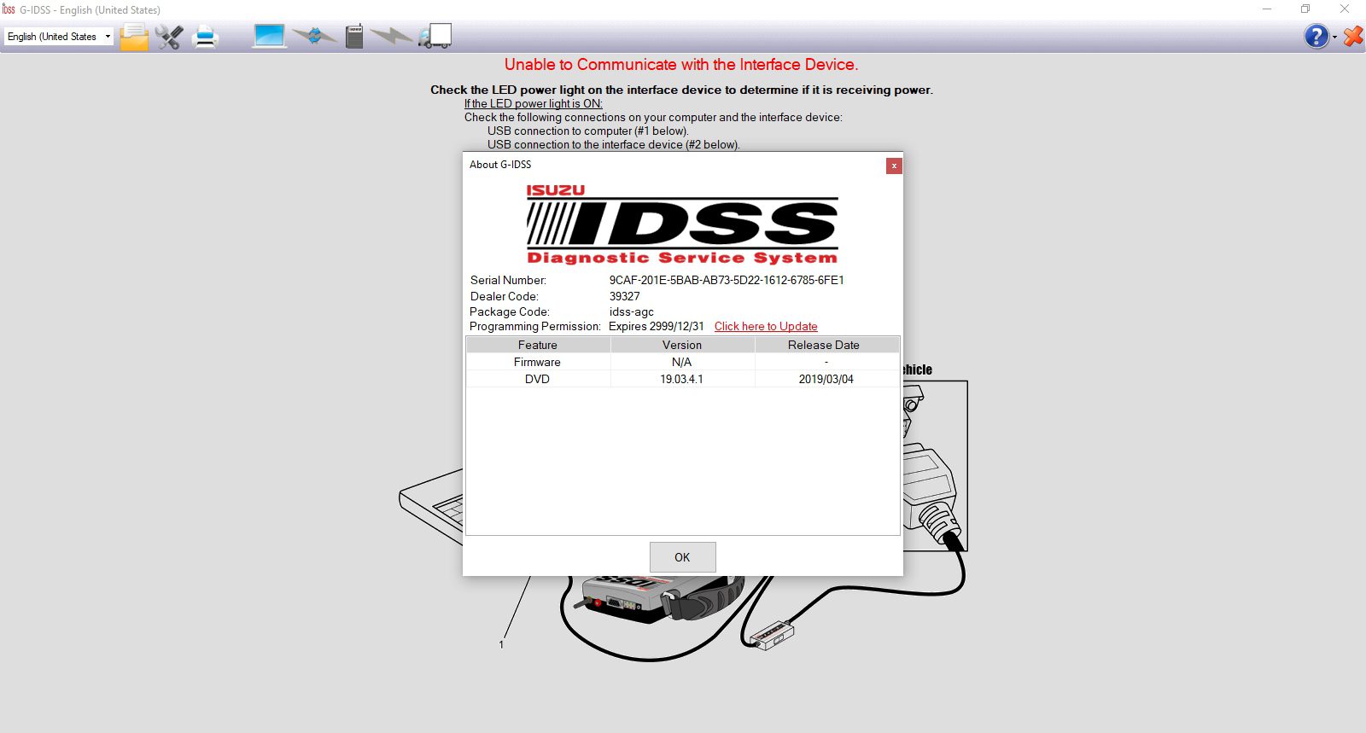Close the About G-IDSS dialog
1366x733 pixels.
click(x=894, y=166)
